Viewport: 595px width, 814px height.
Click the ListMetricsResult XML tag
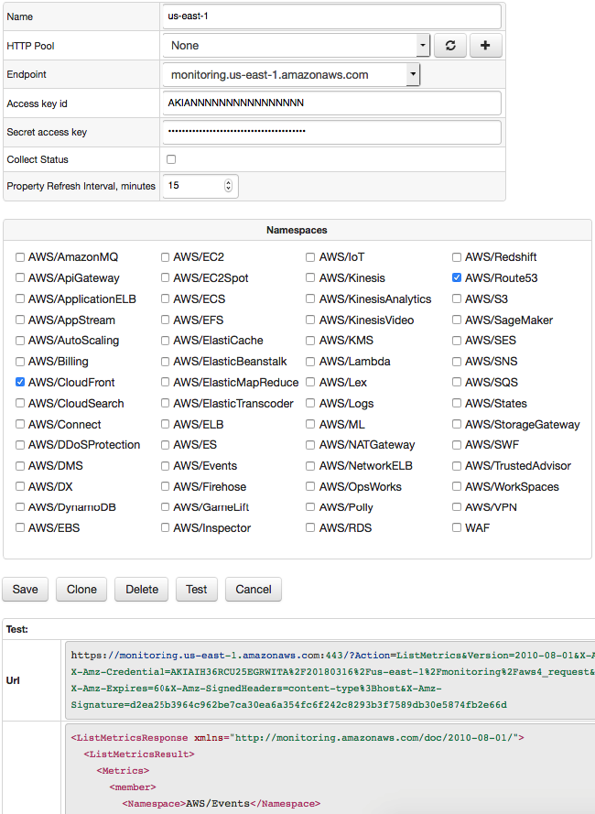(x=139, y=754)
